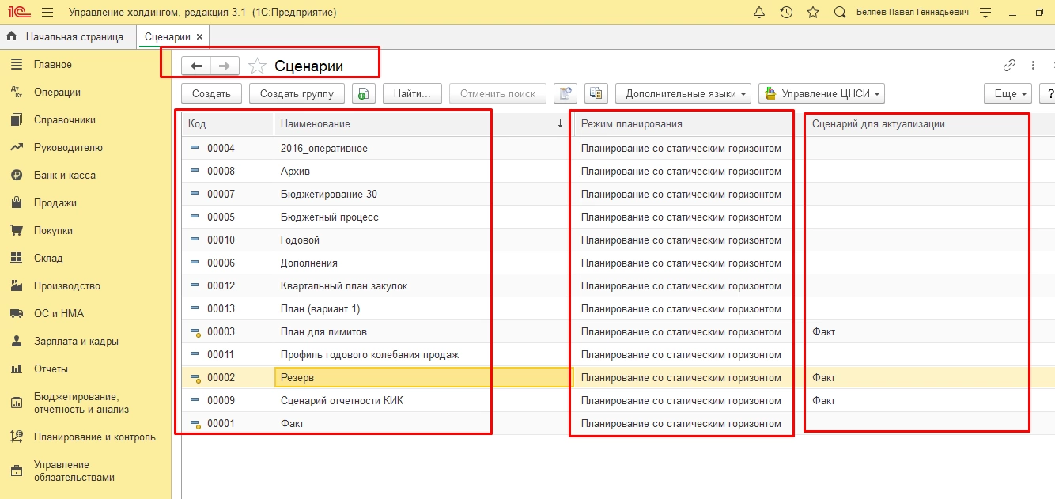Select Квартальный план закупок row

coord(618,285)
